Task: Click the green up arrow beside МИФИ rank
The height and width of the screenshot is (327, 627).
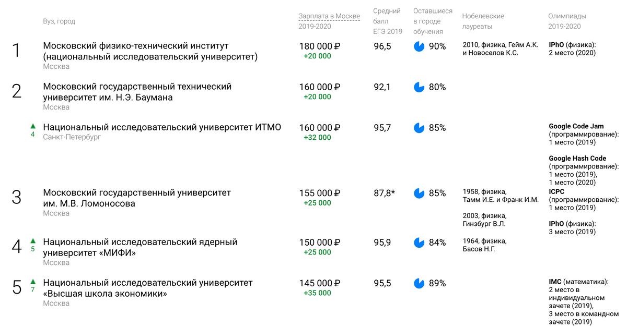Action: point(32,241)
